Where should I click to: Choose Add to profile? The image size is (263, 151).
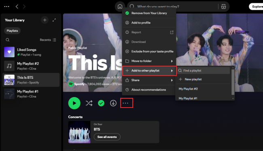click(149, 23)
